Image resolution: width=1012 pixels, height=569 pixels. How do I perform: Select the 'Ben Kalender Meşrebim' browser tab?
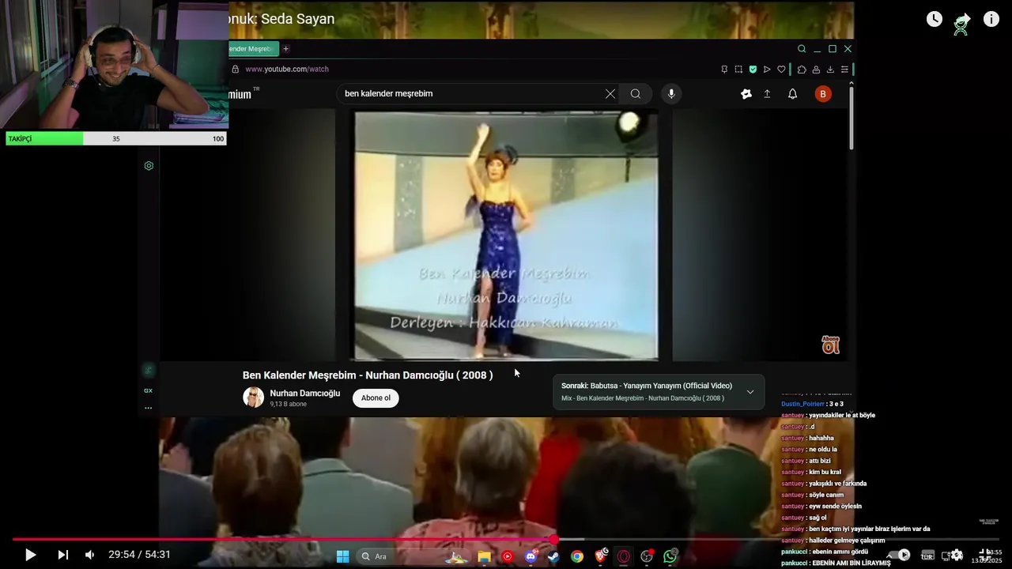(253, 49)
